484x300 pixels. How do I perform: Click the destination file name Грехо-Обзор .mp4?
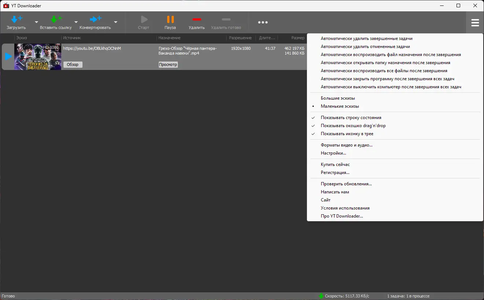(188, 51)
